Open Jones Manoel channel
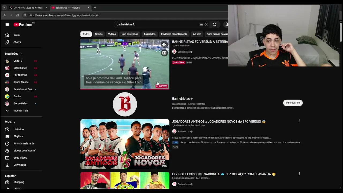This screenshot has height=193, width=343. (x=21, y=82)
